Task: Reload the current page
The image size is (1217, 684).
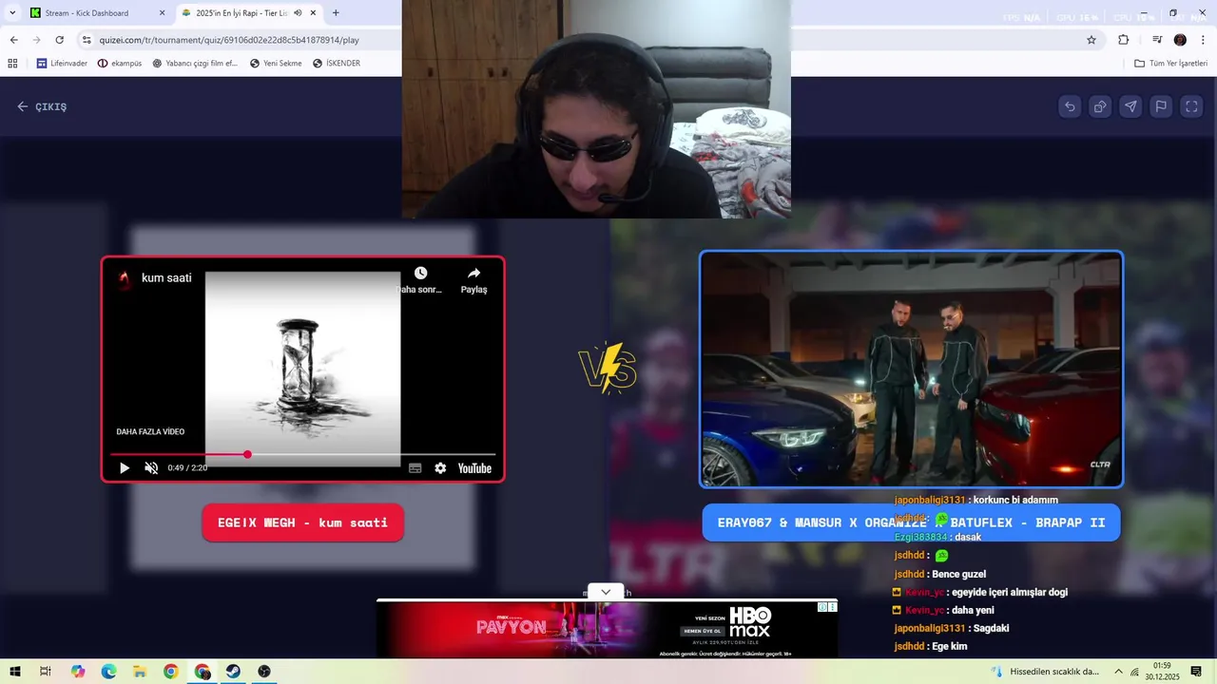Action: point(59,40)
